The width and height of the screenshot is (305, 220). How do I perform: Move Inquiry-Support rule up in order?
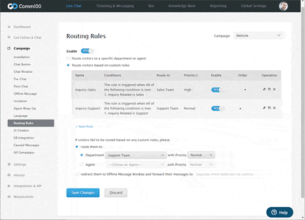click(x=241, y=109)
